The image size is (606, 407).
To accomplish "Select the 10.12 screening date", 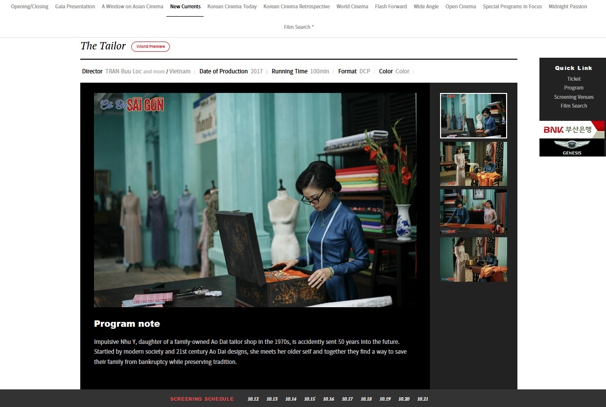I will pyautogui.click(x=253, y=399).
